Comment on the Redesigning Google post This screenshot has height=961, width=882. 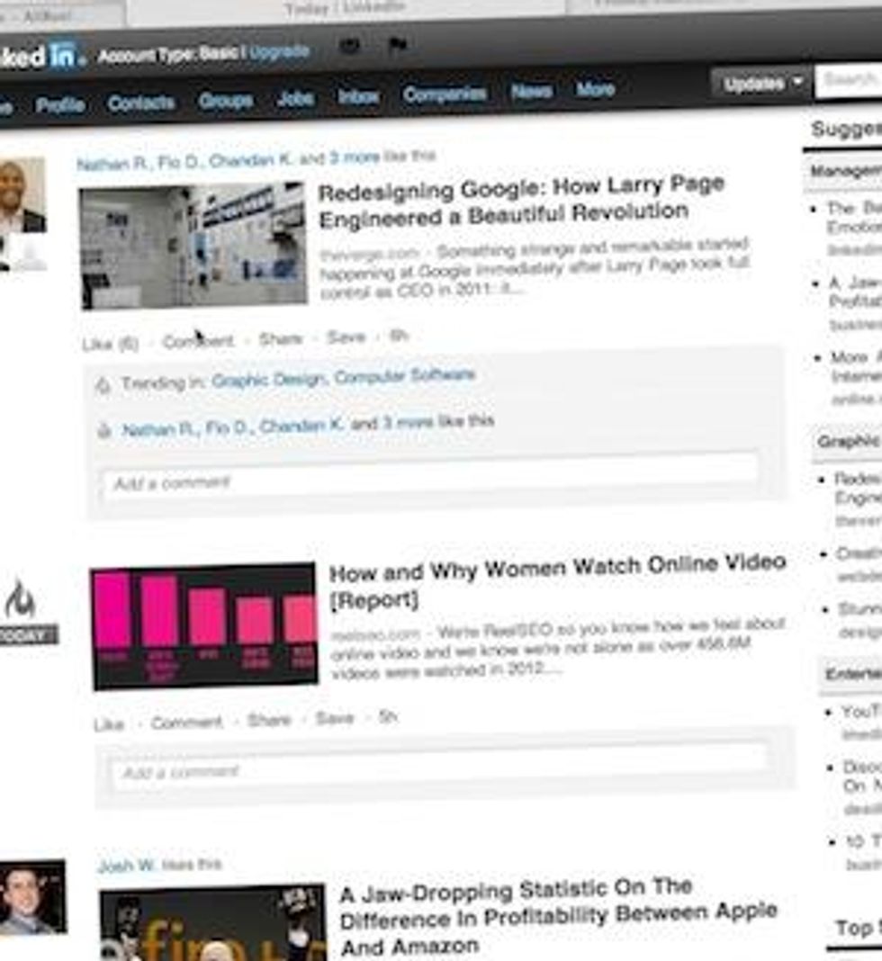coord(198,341)
